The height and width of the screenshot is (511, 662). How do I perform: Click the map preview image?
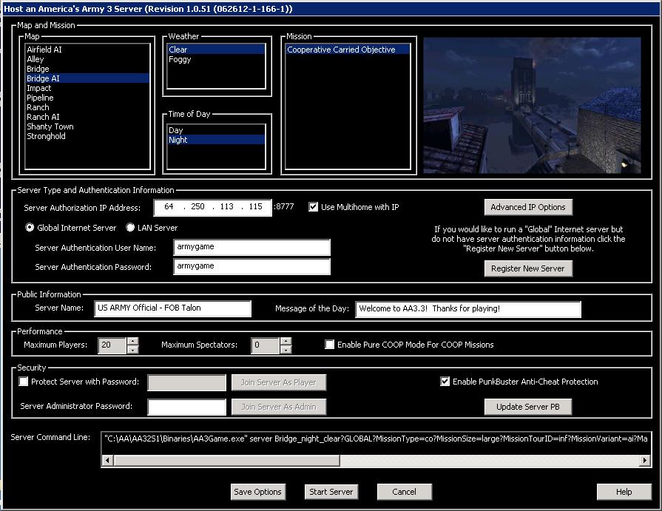[x=532, y=106]
